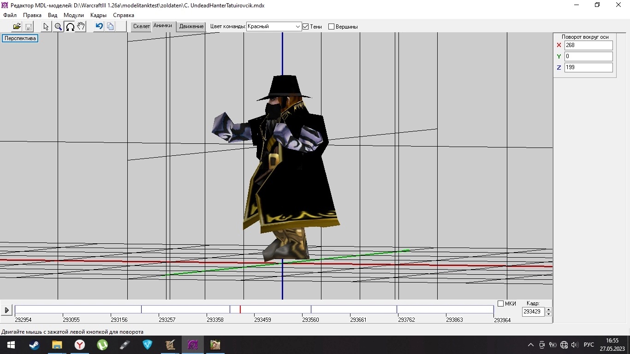Pick the hand pan tool
The image size is (630, 354).
(x=81, y=27)
